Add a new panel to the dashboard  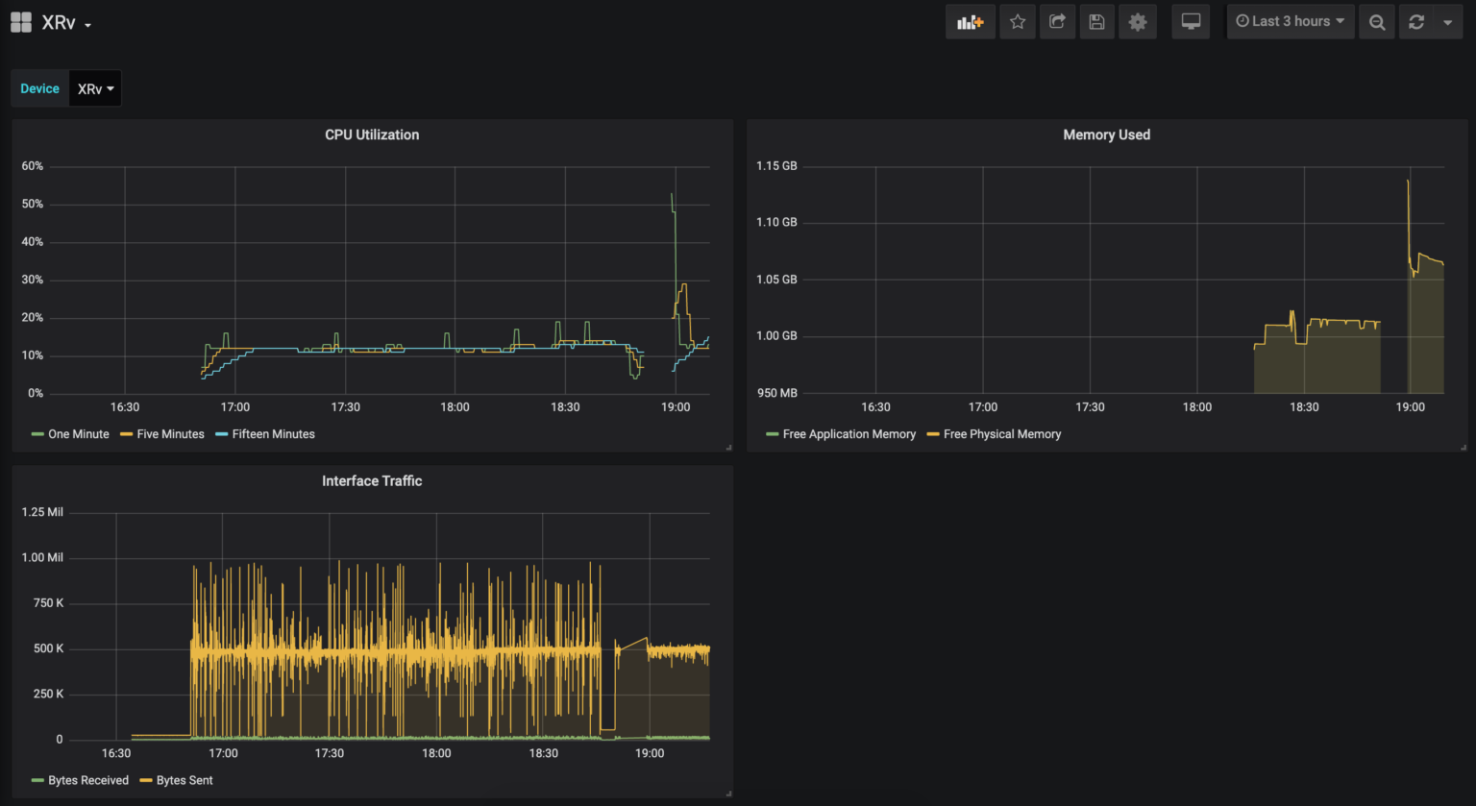click(x=970, y=21)
